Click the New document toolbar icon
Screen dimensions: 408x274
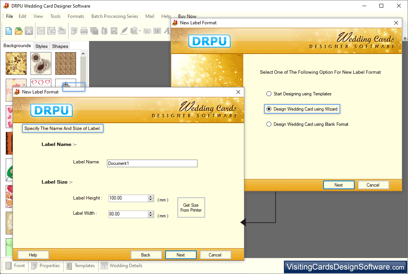tap(9, 31)
